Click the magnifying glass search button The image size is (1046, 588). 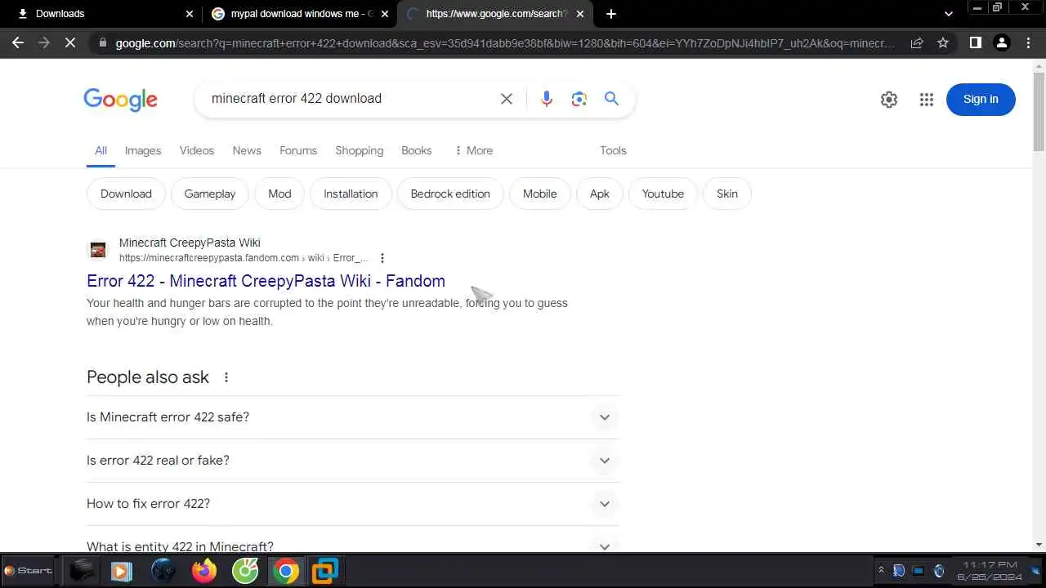click(x=611, y=99)
